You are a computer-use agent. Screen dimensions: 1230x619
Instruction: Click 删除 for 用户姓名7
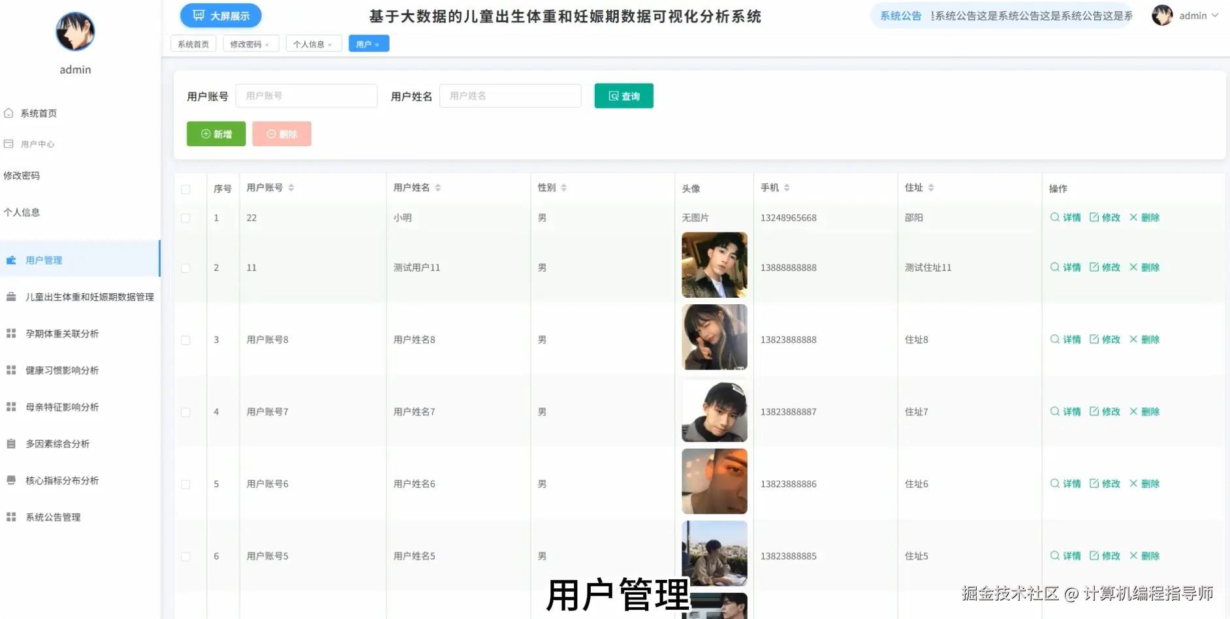(x=1144, y=411)
